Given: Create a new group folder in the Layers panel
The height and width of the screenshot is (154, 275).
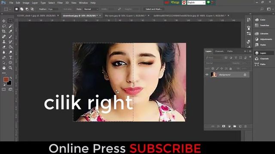Looking at the screenshot, I should 235,126.
